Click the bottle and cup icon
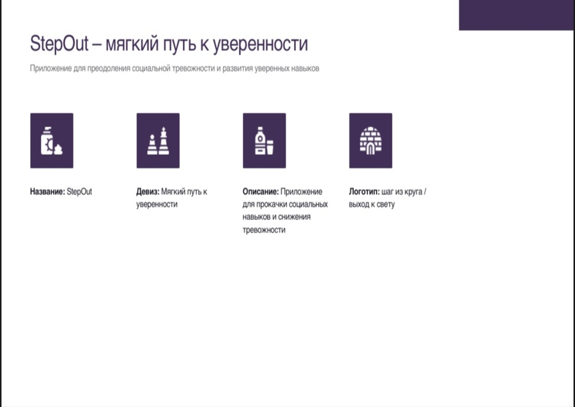The height and width of the screenshot is (407, 575). [x=264, y=140]
